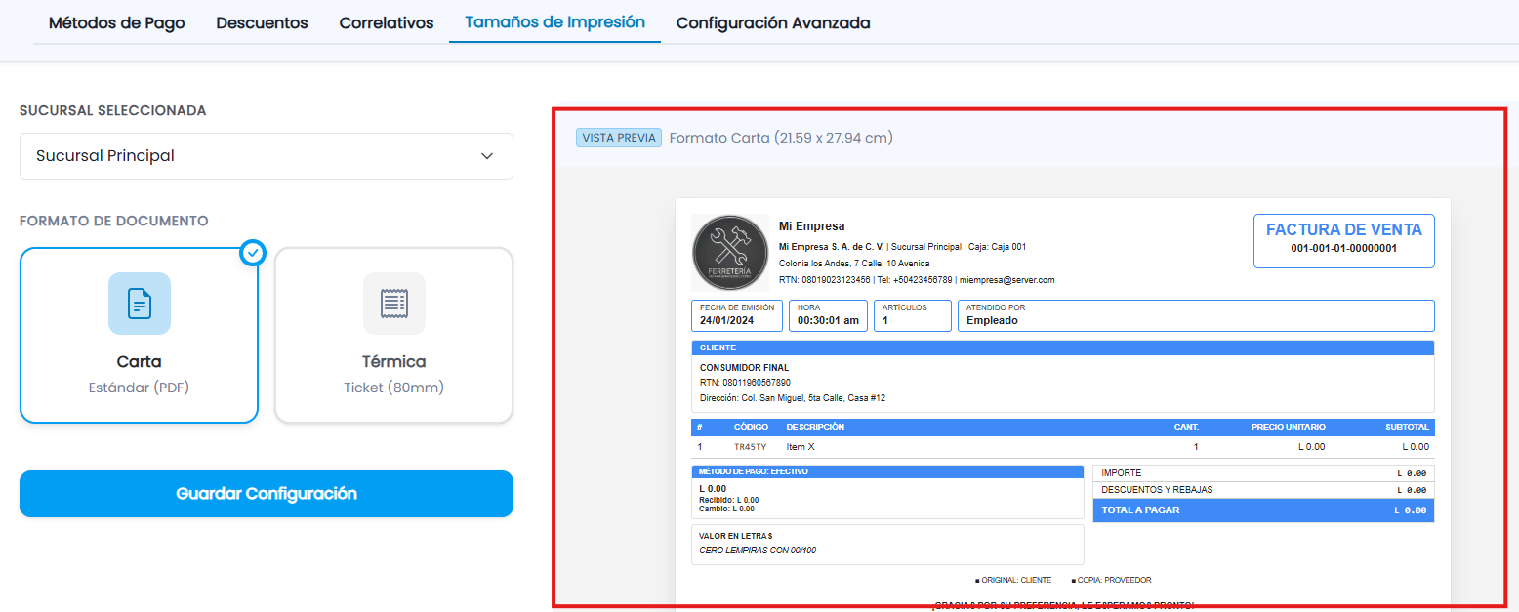Switch to the Descuentos tab
Viewport: 1519px width, 612px height.
262,22
